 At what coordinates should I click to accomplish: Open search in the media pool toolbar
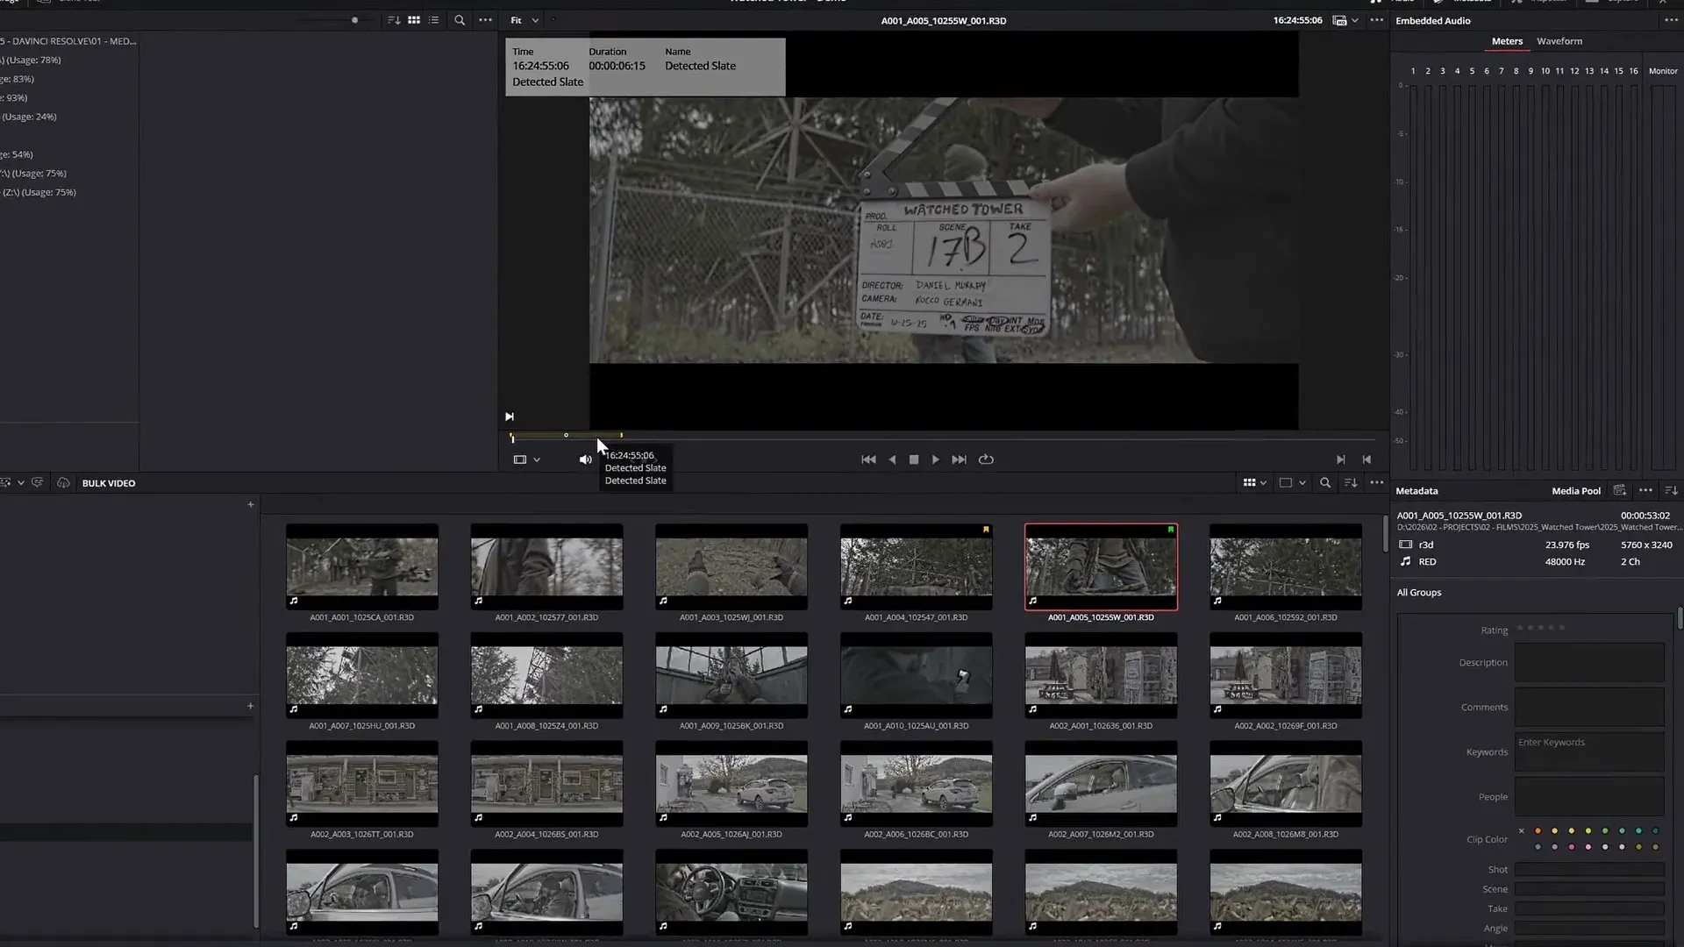click(1325, 482)
